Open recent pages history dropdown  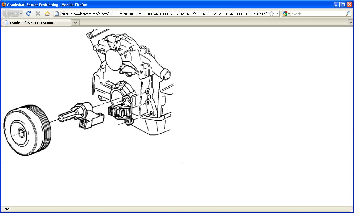[x=21, y=14]
